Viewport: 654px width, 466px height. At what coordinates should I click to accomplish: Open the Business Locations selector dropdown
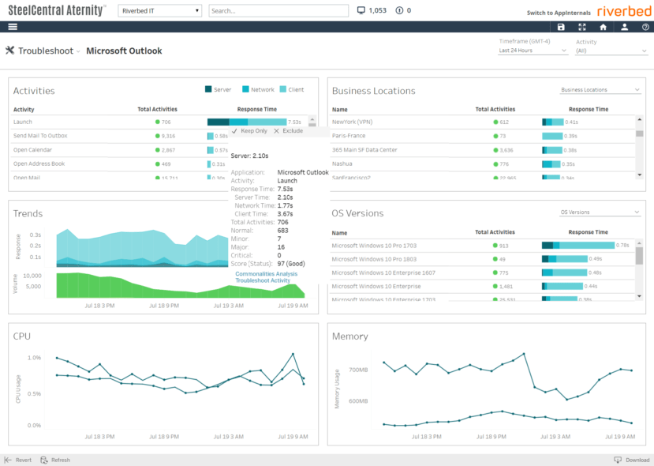pos(600,90)
